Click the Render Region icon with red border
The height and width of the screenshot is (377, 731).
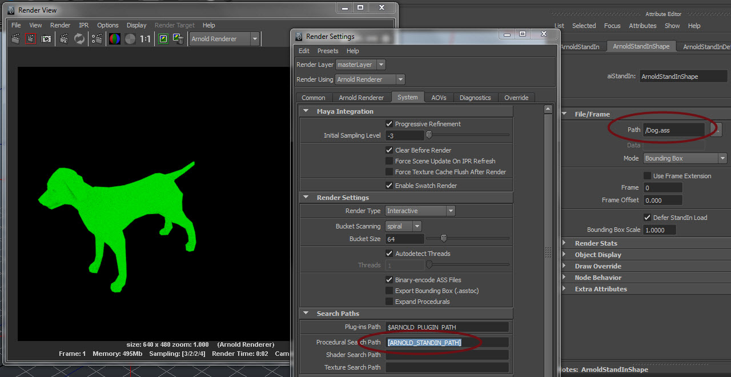[x=31, y=39]
